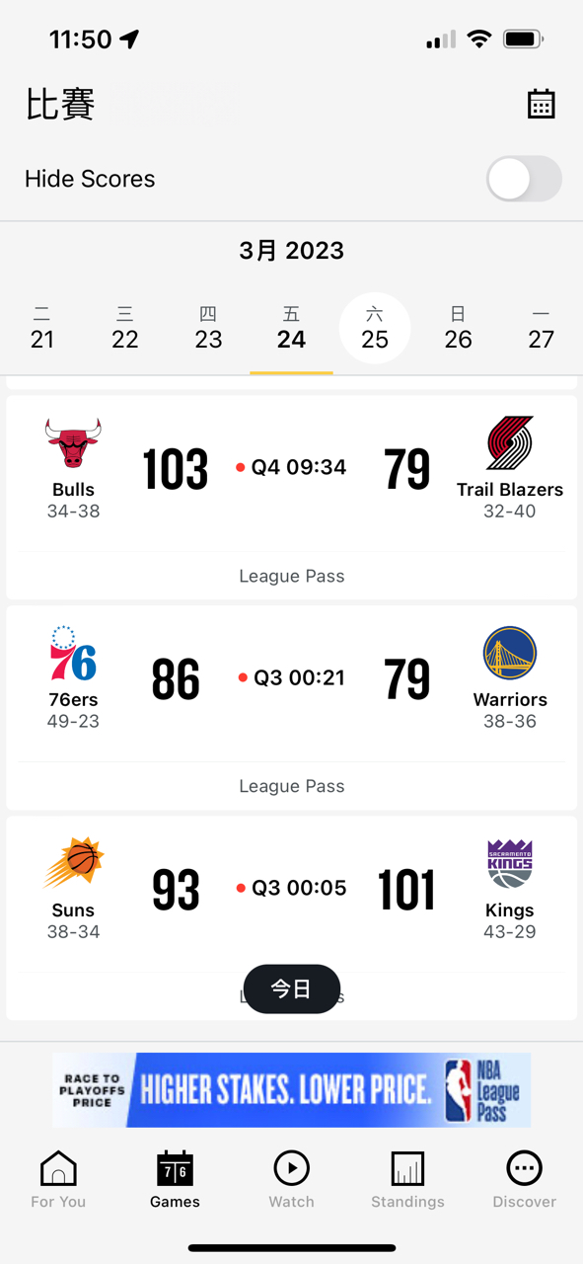
Task: Tap the 76ers team logo
Action: (x=73, y=654)
